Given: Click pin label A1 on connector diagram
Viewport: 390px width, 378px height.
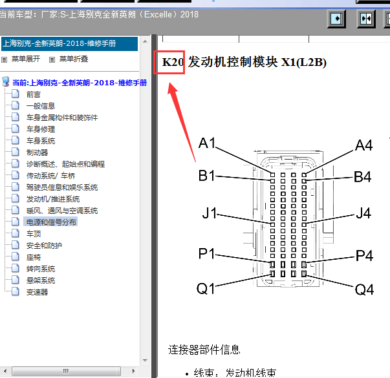Looking at the screenshot, I should pyautogui.click(x=207, y=143).
